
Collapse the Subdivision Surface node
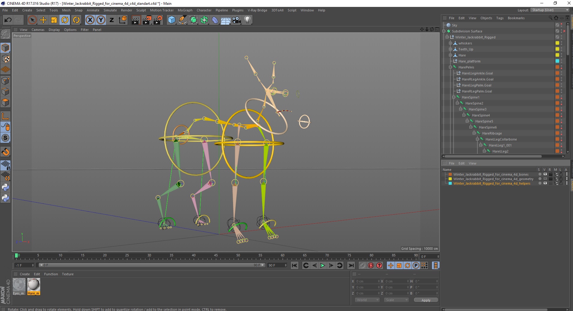[x=444, y=31]
